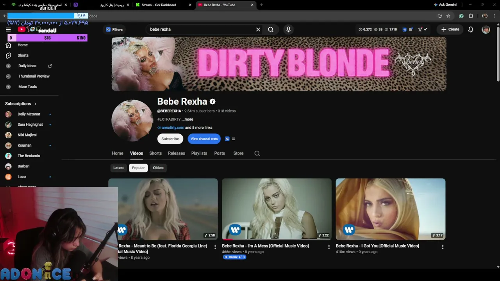Open the YouTube guide hamburger menu
Image resolution: width=500 pixels, height=281 pixels.
pos(8,29)
